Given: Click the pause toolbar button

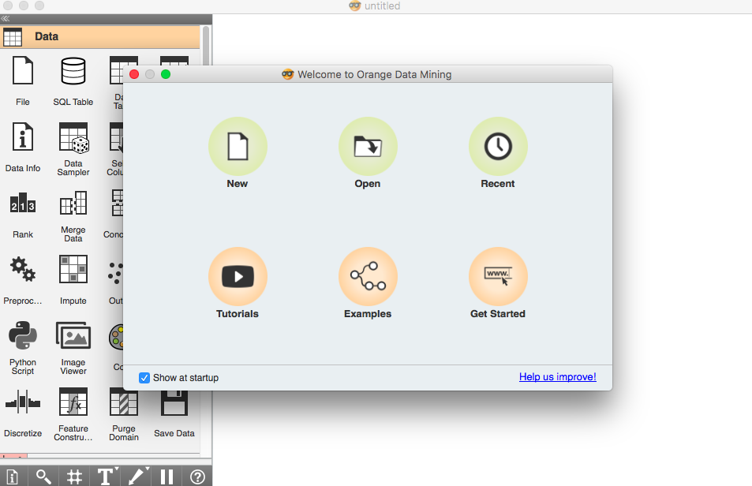Looking at the screenshot, I should tap(167, 477).
